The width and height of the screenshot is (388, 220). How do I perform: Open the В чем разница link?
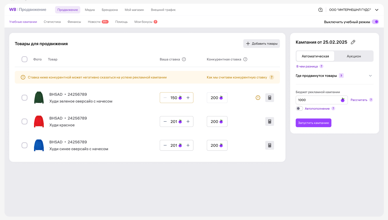307,66
